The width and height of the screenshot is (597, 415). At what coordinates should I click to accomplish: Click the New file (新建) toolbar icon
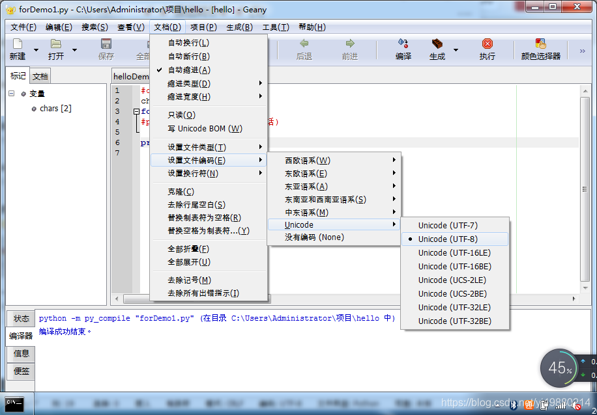pyautogui.click(x=18, y=44)
